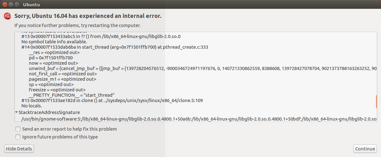The image size is (381, 157).
Task: Select the #13 libglib-2.0.so.0 frame line
Action: click(x=101, y=36)
